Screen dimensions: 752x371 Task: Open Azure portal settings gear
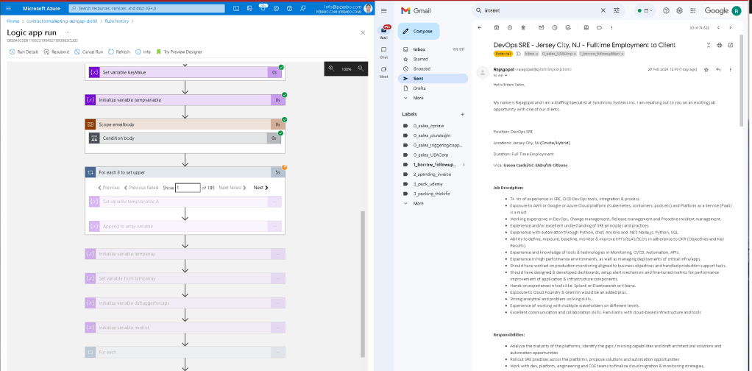tap(276, 8)
